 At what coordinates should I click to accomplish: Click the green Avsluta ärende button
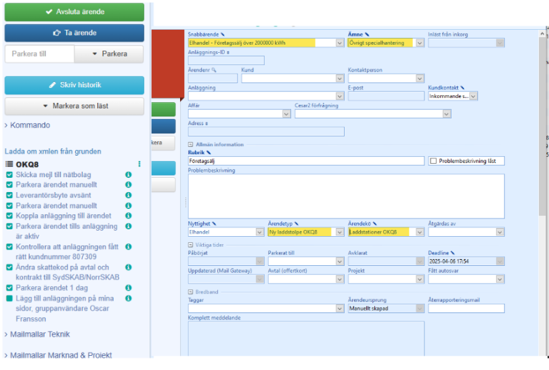(74, 12)
